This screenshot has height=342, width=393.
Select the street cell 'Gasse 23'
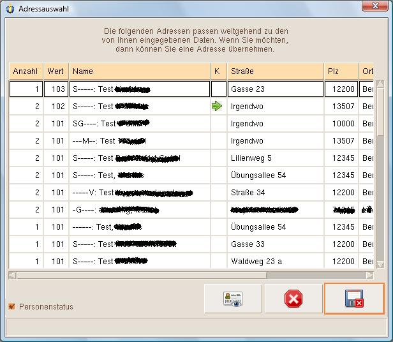point(276,89)
